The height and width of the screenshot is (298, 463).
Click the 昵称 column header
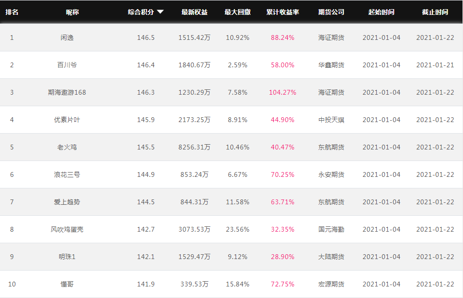click(x=72, y=12)
